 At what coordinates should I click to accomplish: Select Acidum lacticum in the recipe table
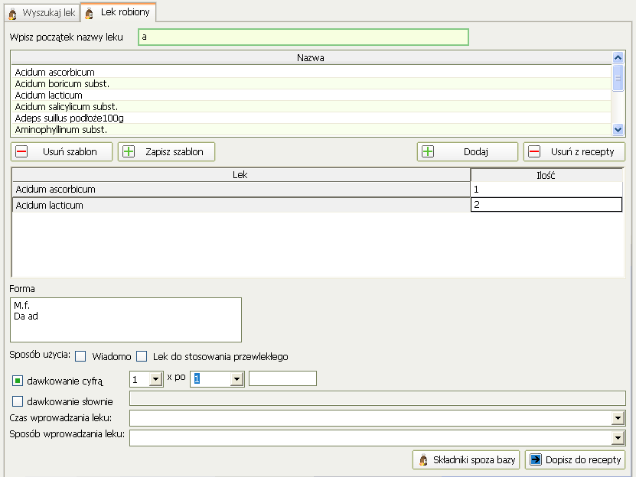241,205
